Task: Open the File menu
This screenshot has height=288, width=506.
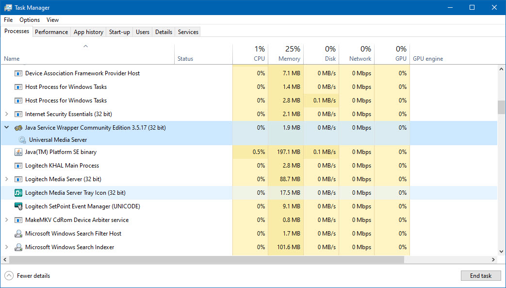Action: pos(8,20)
